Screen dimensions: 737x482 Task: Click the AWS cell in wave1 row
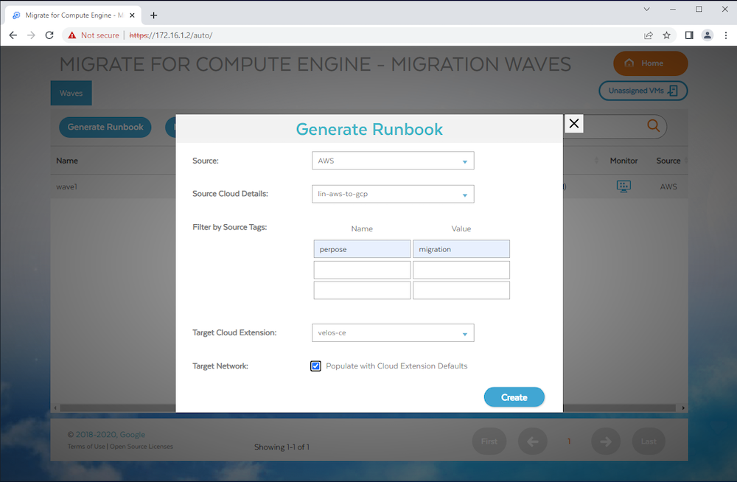(668, 186)
